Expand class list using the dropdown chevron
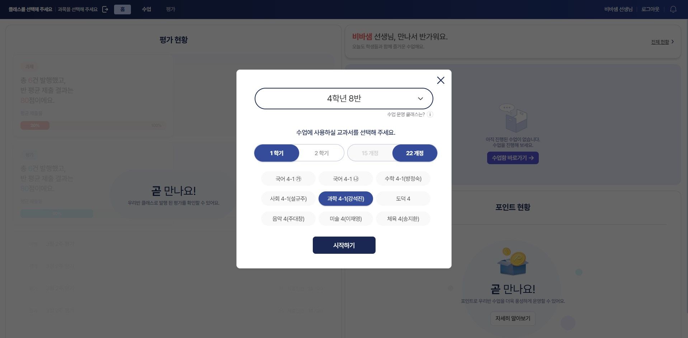 (x=420, y=99)
